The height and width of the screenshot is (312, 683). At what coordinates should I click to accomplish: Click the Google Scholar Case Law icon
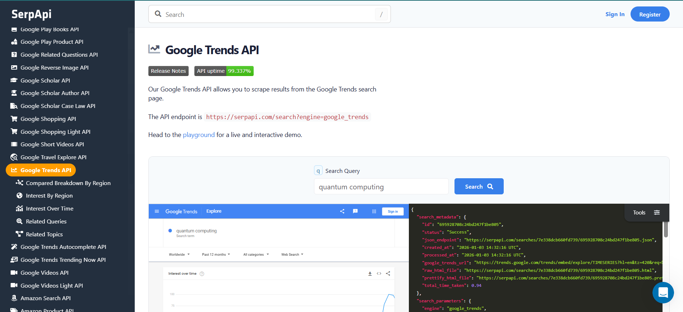tap(14, 106)
